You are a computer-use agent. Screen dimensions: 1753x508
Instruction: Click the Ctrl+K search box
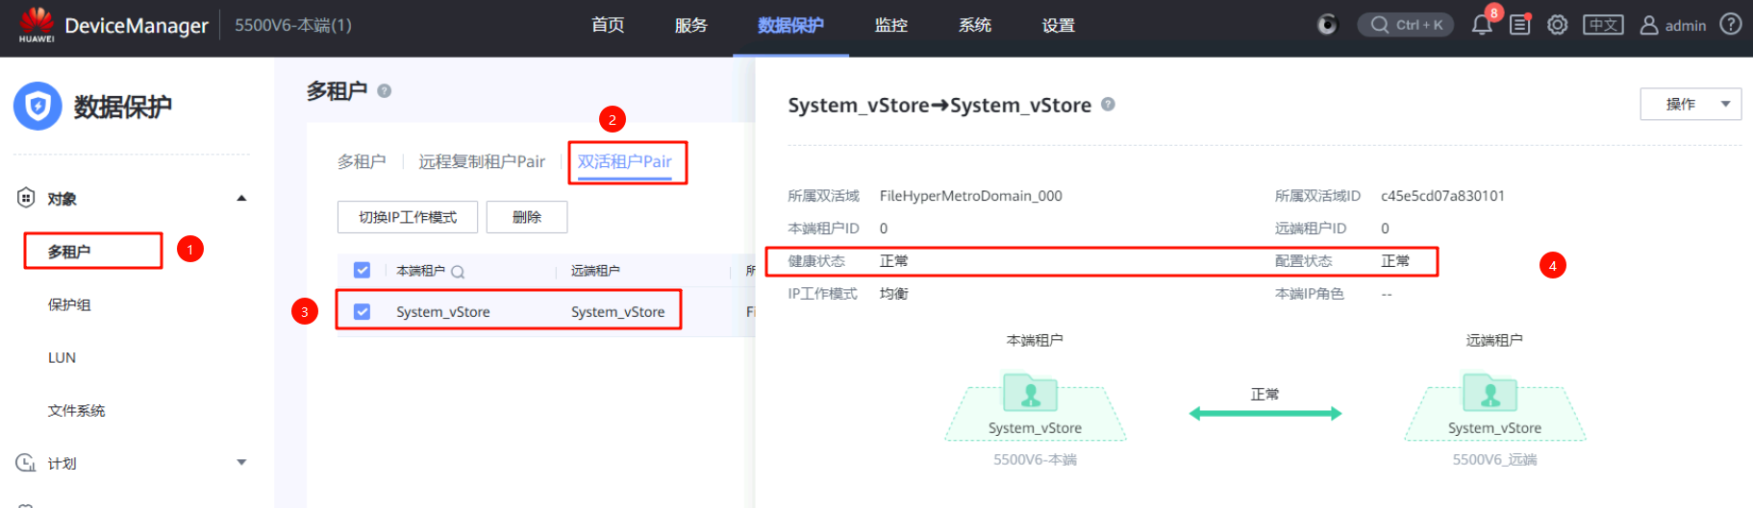point(1406,25)
